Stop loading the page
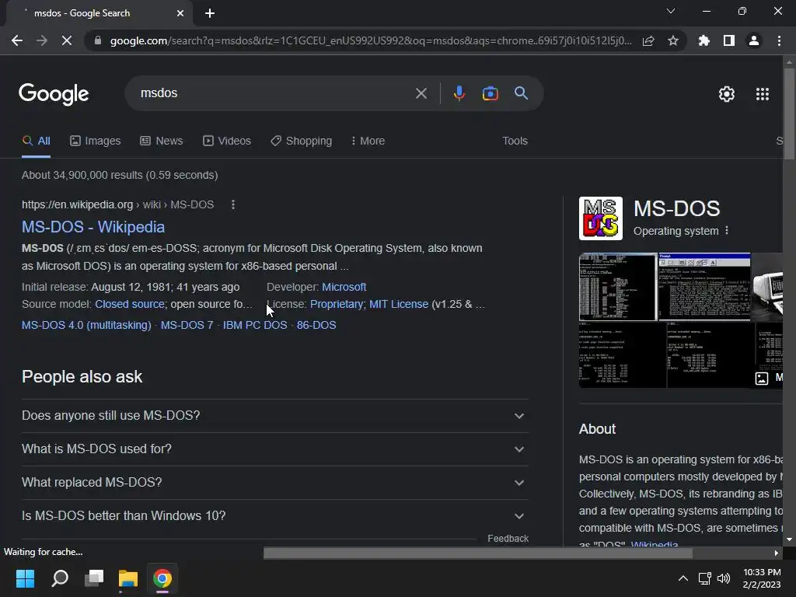 [x=67, y=40]
